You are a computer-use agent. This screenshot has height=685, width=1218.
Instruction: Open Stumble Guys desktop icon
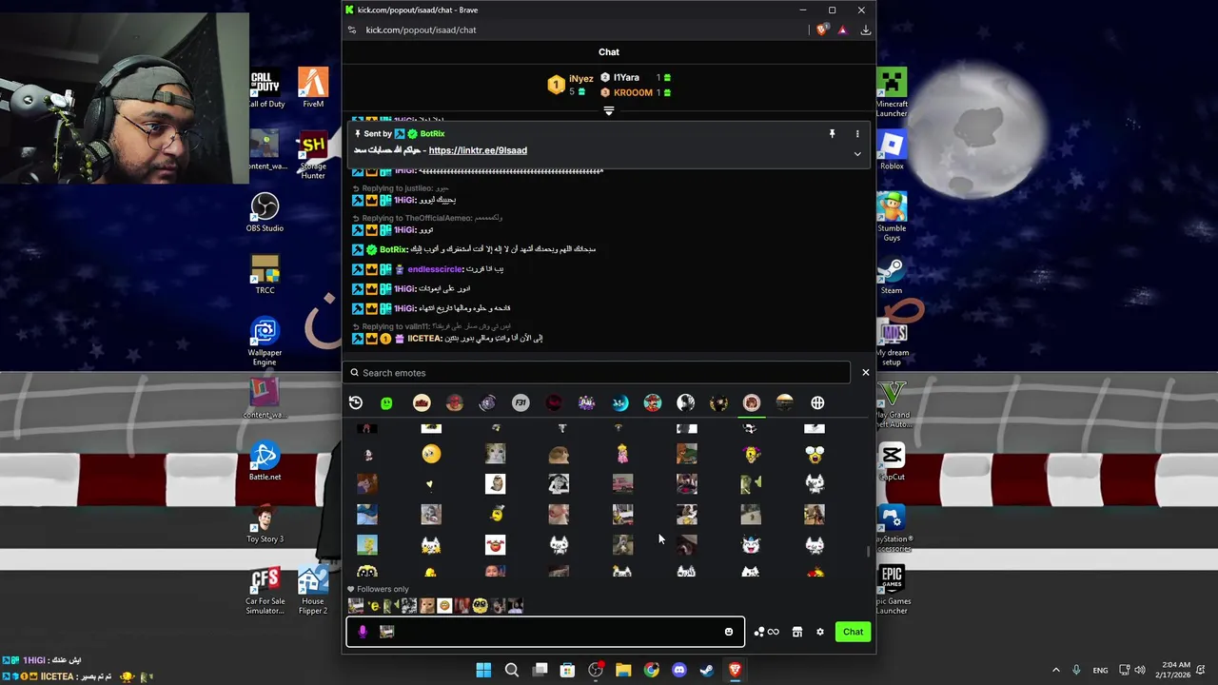[892, 217]
